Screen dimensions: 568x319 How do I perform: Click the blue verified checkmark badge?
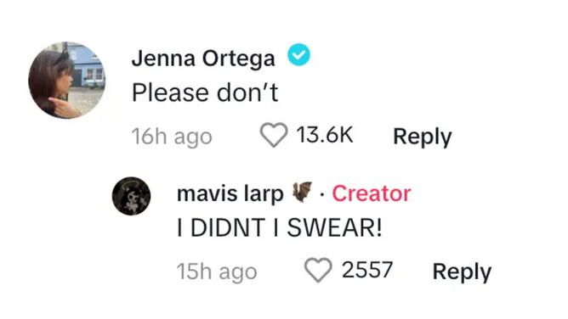pyautogui.click(x=298, y=54)
